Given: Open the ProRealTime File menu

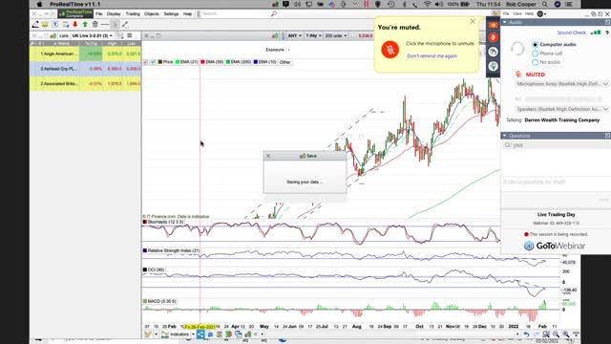Looking at the screenshot, I should click(x=99, y=13).
